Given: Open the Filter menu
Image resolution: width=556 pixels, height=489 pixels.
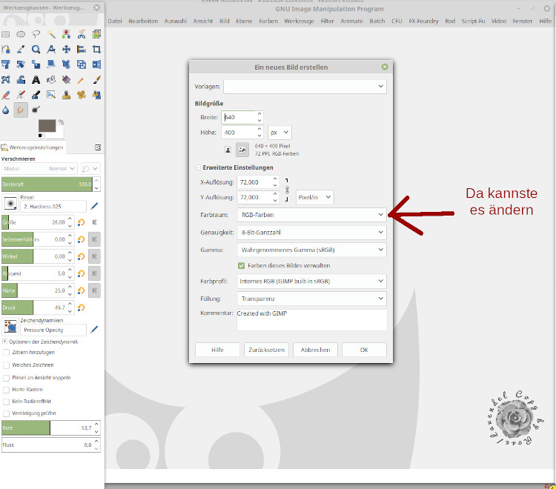Looking at the screenshot, I should pos(326,21).
